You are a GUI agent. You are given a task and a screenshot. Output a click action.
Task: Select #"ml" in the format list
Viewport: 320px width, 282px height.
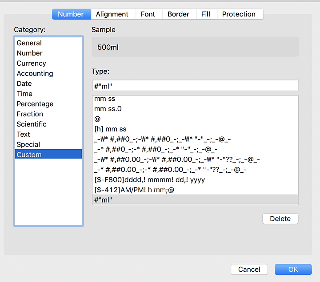[195, 200]
